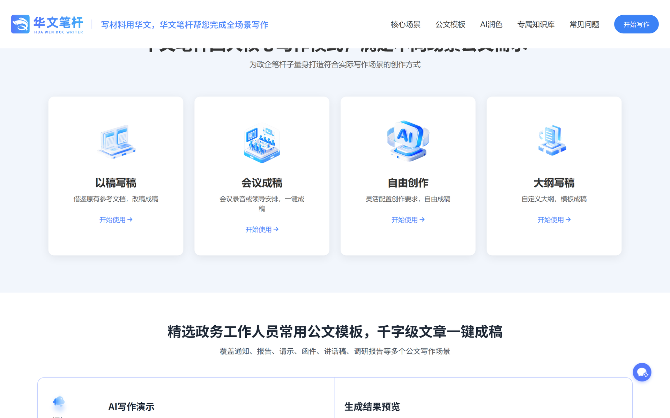Screen dimensions: 670x418
Task: Select the 自由创作 card title
Action: [408, 183]
